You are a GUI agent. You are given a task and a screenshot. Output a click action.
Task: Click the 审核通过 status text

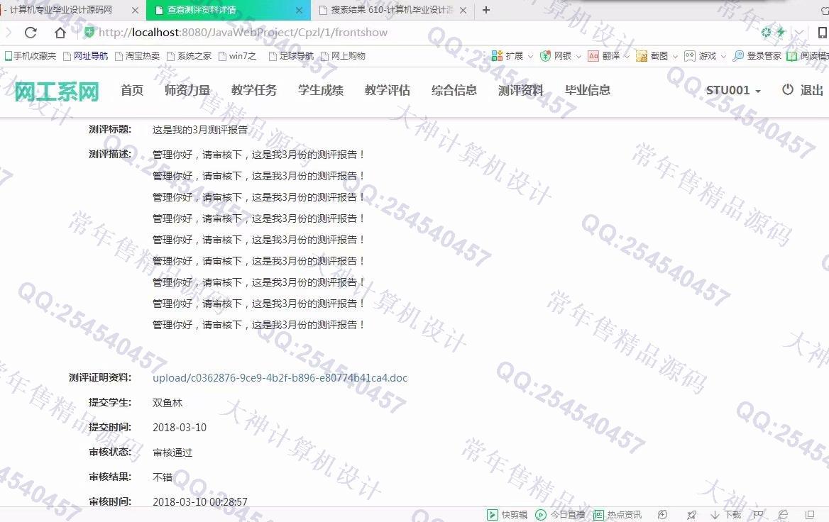pos(172,452)
